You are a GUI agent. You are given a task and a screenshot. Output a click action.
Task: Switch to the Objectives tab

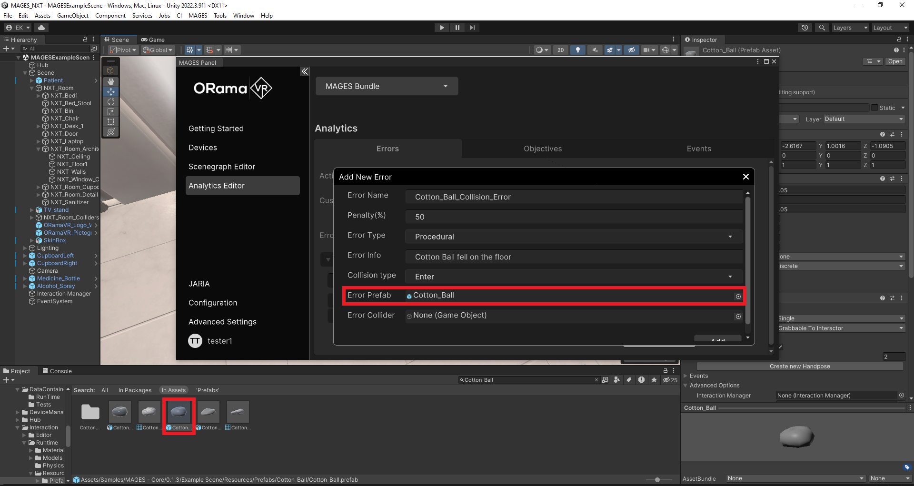543,149
